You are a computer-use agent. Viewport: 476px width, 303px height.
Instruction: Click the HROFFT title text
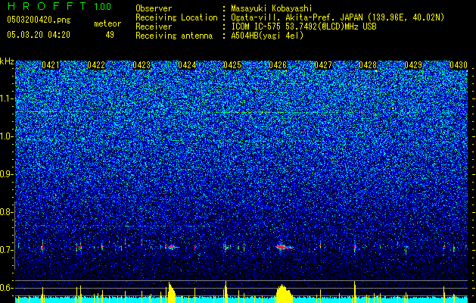[47, 6]
